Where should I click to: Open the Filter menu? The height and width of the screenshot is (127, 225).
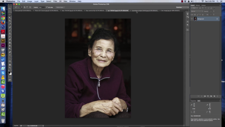click(55, 1)
